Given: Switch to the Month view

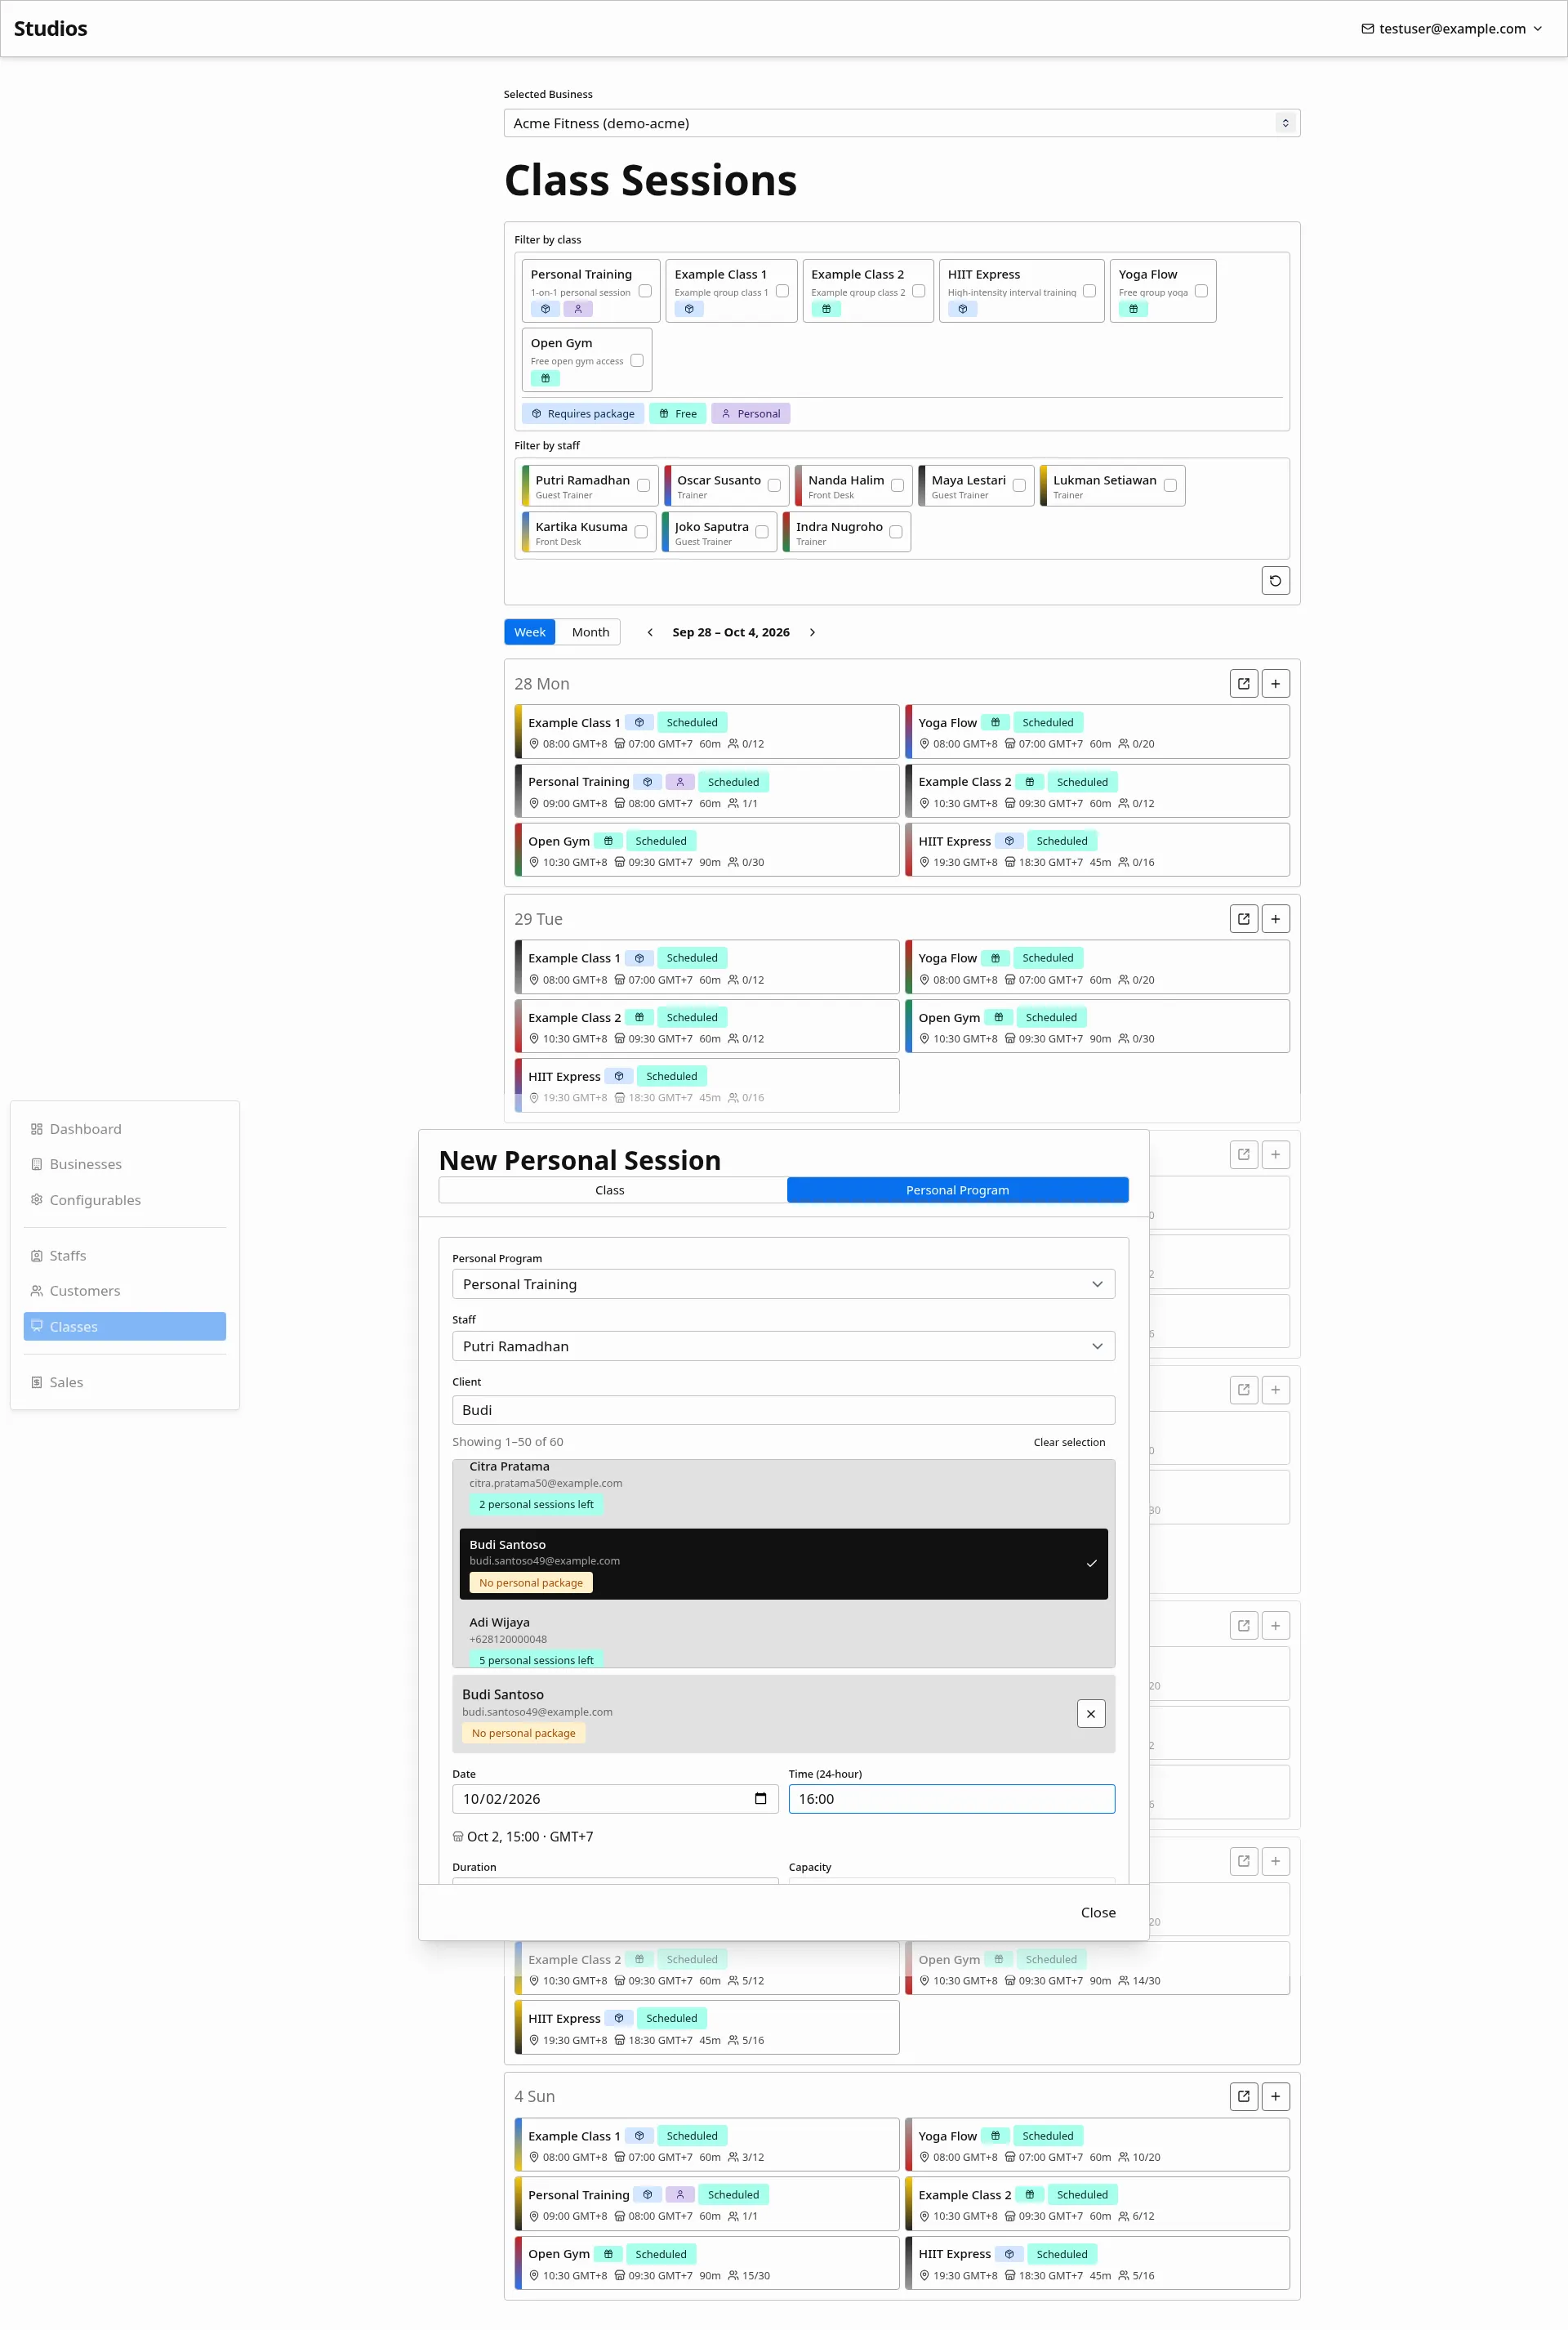Looking at the screenshot, I should (x=590, y=632).
